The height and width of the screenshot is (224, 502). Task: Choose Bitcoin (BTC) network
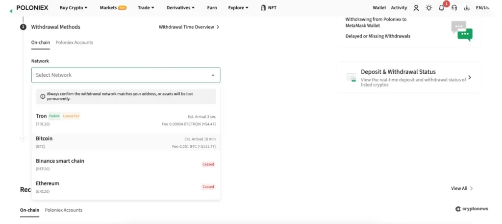point(126,142)
